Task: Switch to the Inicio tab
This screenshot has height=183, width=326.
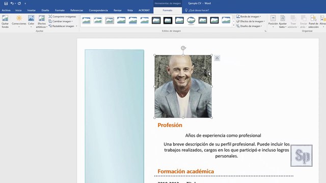Action: coord(18,10)
